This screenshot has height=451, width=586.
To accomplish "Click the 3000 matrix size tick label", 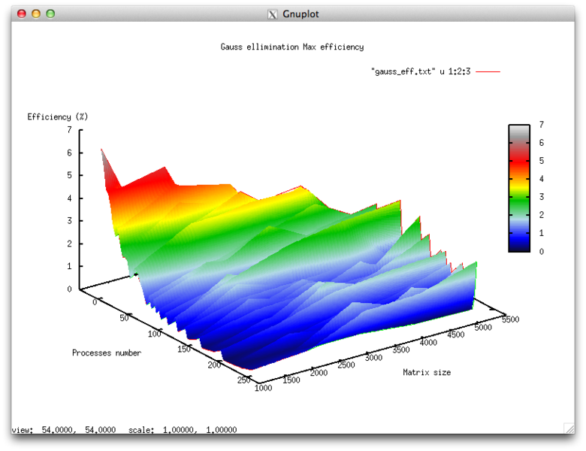I will (x=373, y=358).
